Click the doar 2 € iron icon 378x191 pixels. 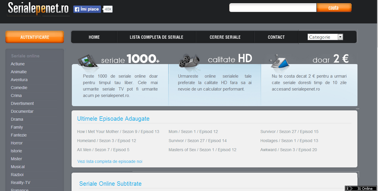[x=280, y=62]
